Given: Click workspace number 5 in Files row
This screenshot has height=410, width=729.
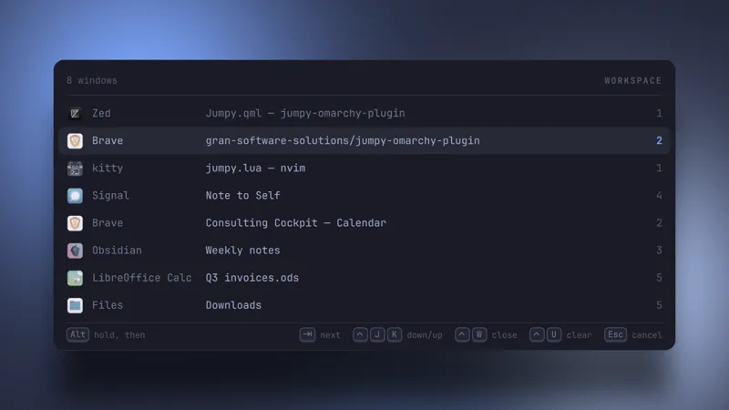Looking at the screenshot, I should (659, 305).
